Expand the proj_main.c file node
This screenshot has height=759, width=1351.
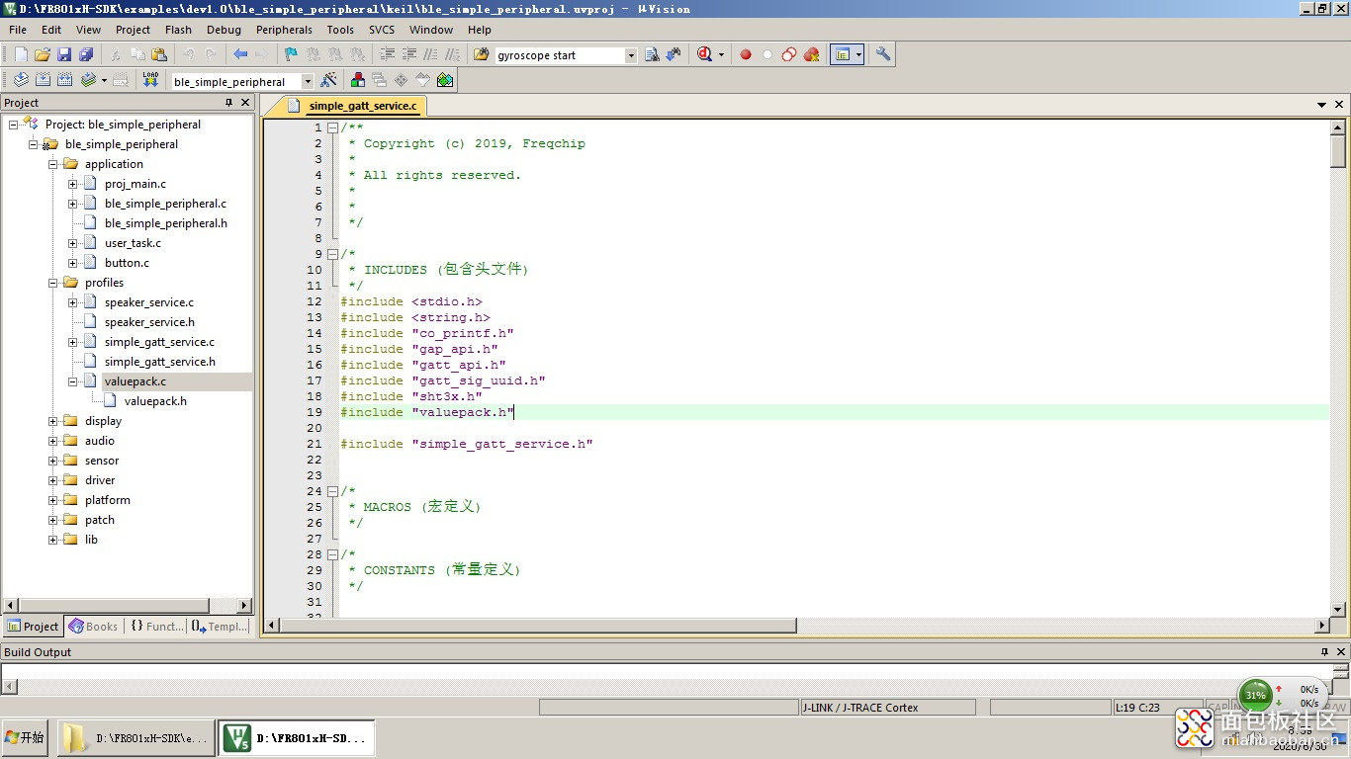click(x=73, y=184)
